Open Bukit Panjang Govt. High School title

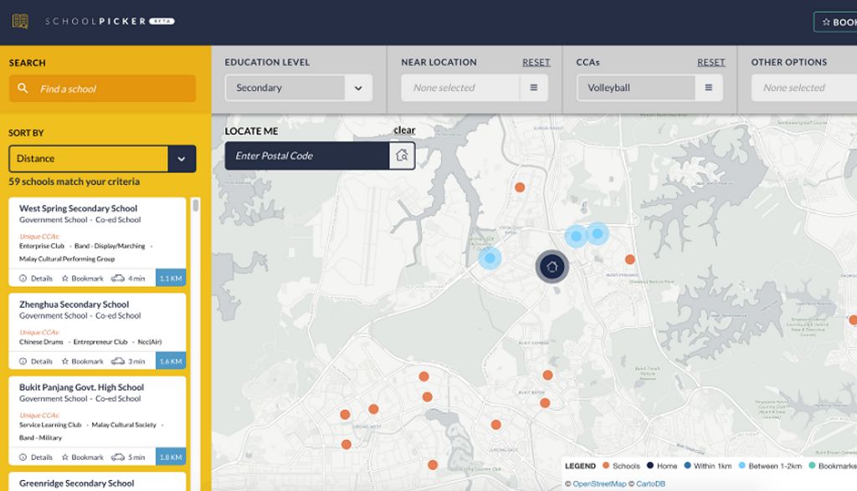81,387
